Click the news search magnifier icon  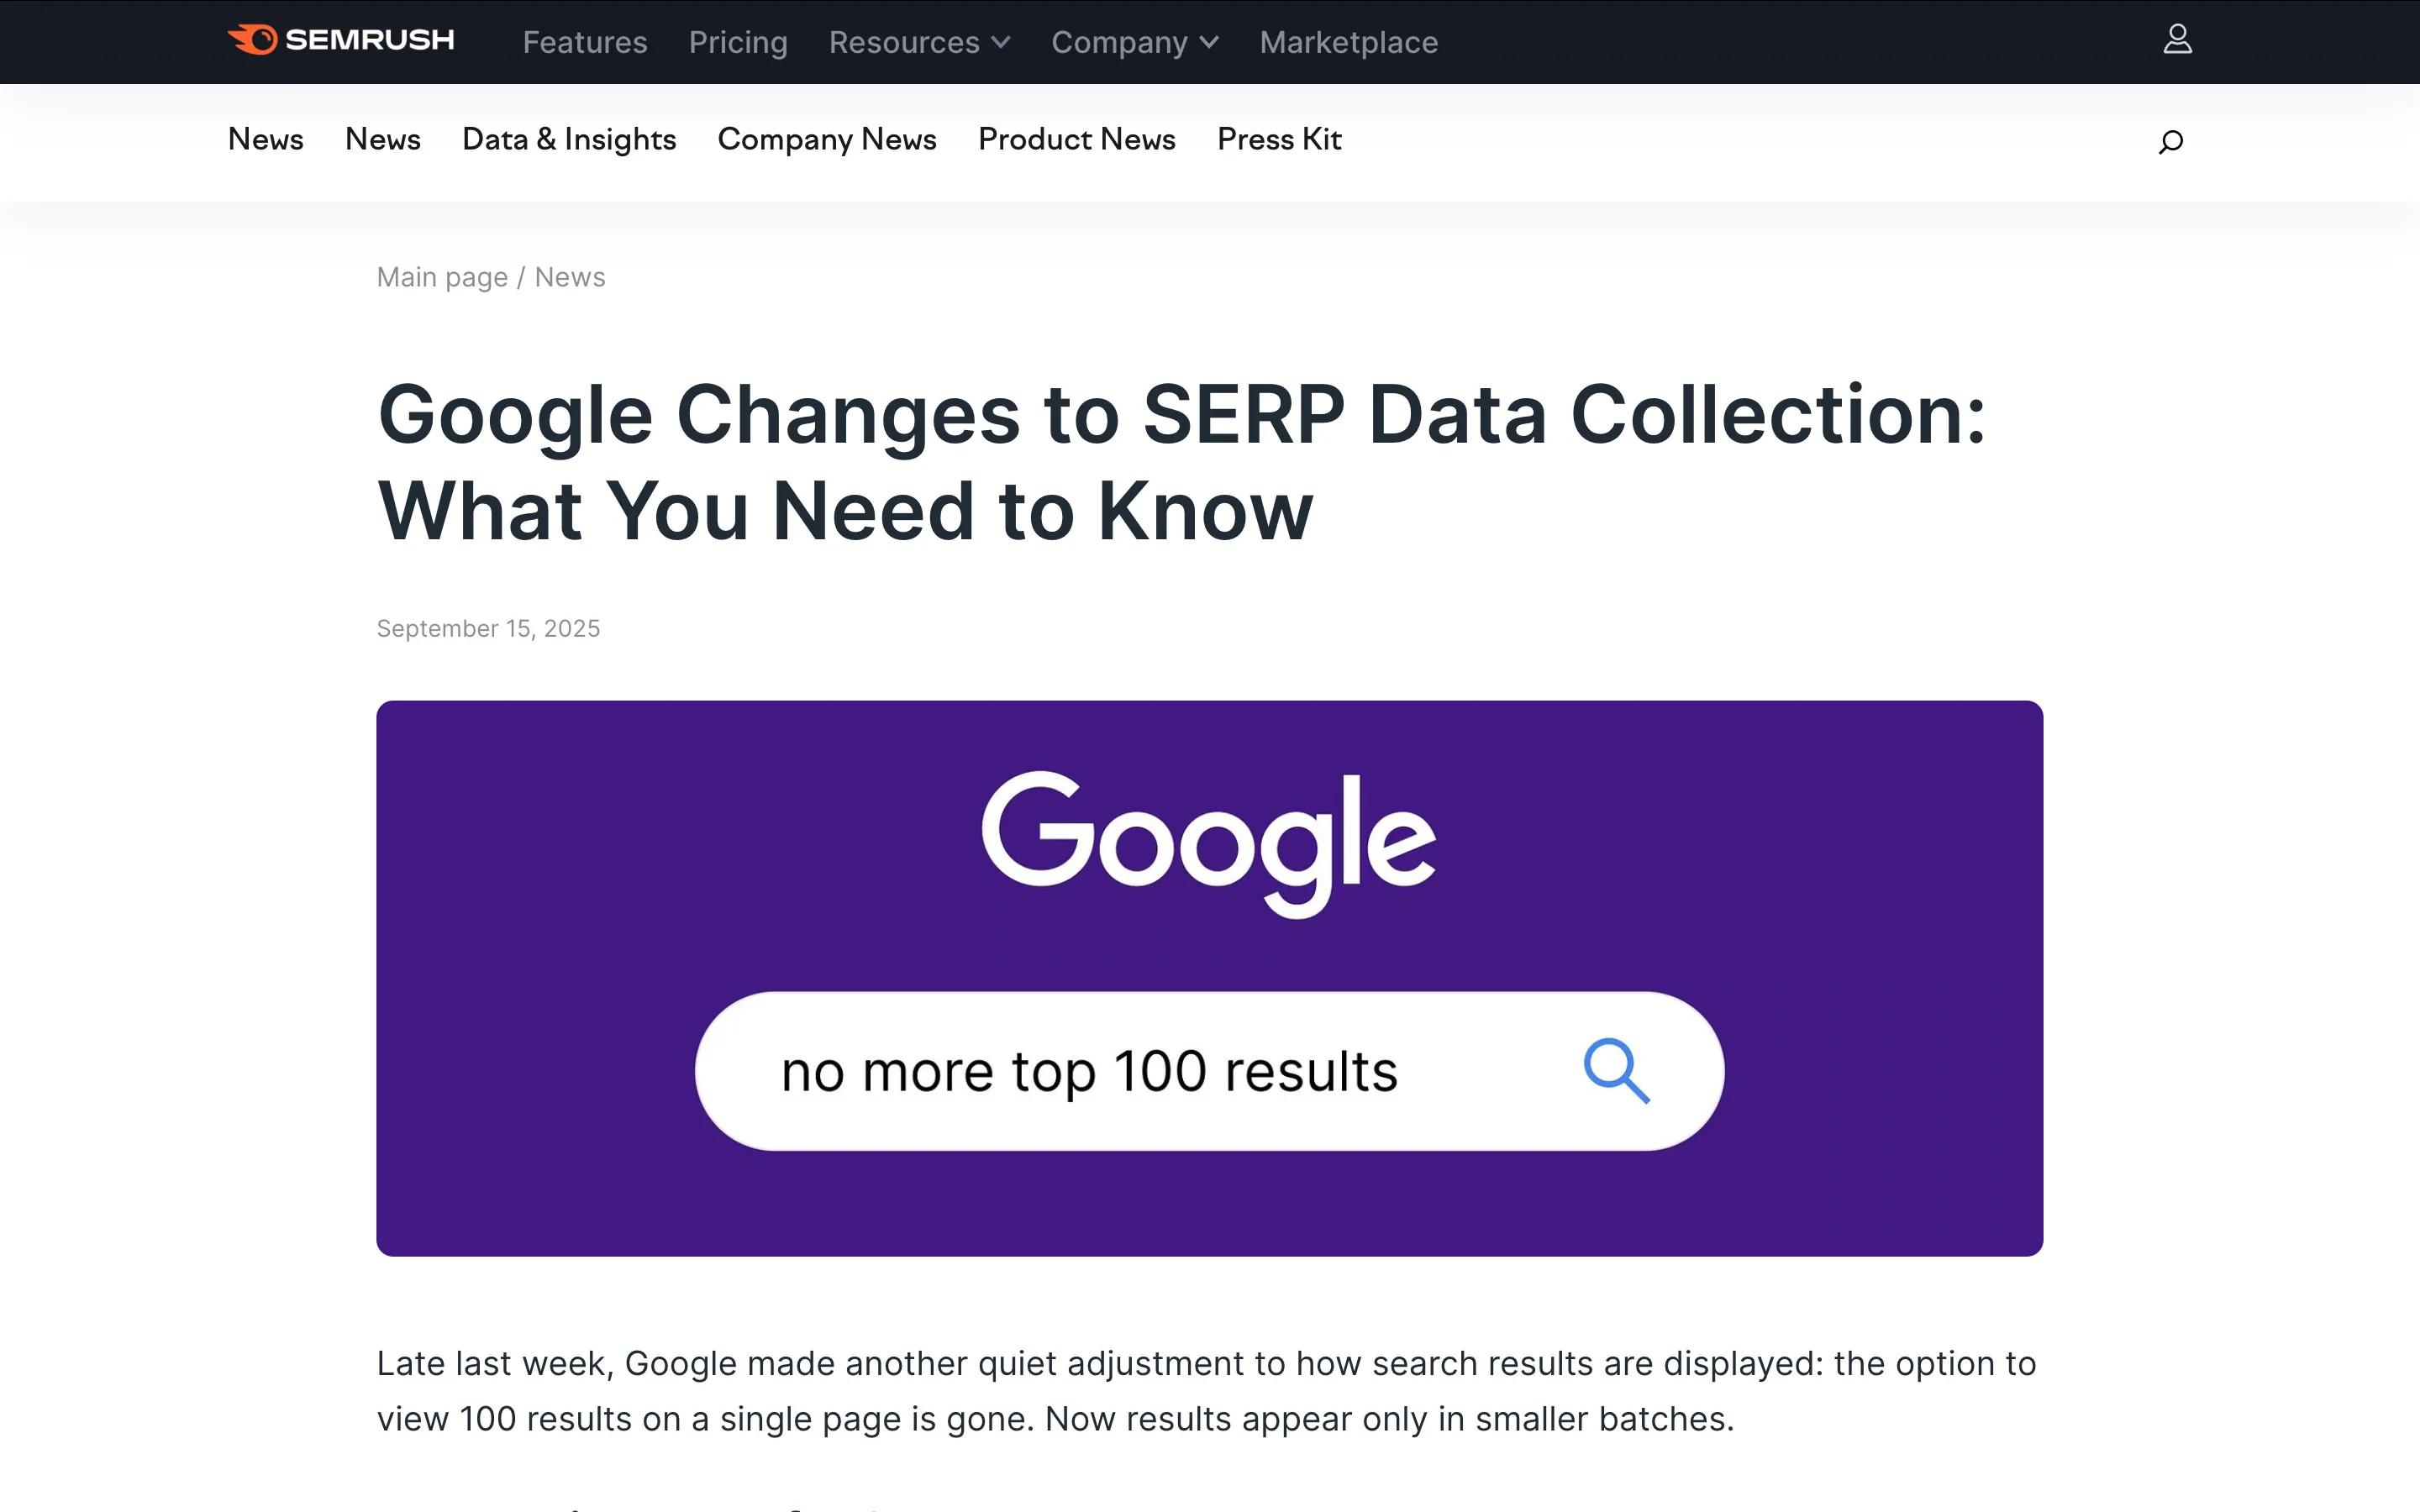2170,141
